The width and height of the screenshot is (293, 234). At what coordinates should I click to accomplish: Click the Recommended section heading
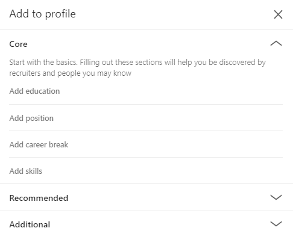(x=39, y=198)
